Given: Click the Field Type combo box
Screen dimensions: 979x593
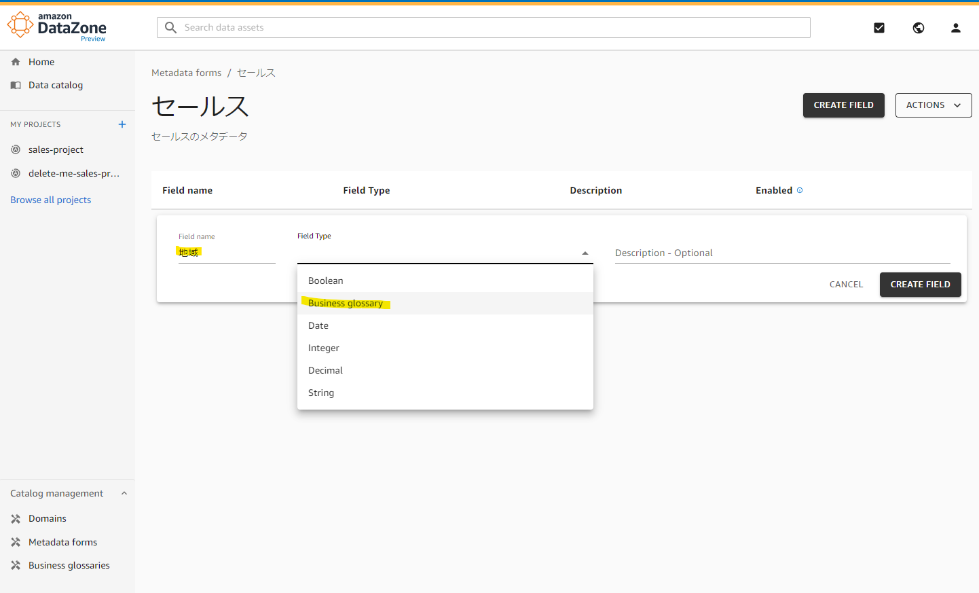Looking at the screenshot, I should tap(445, 253).
